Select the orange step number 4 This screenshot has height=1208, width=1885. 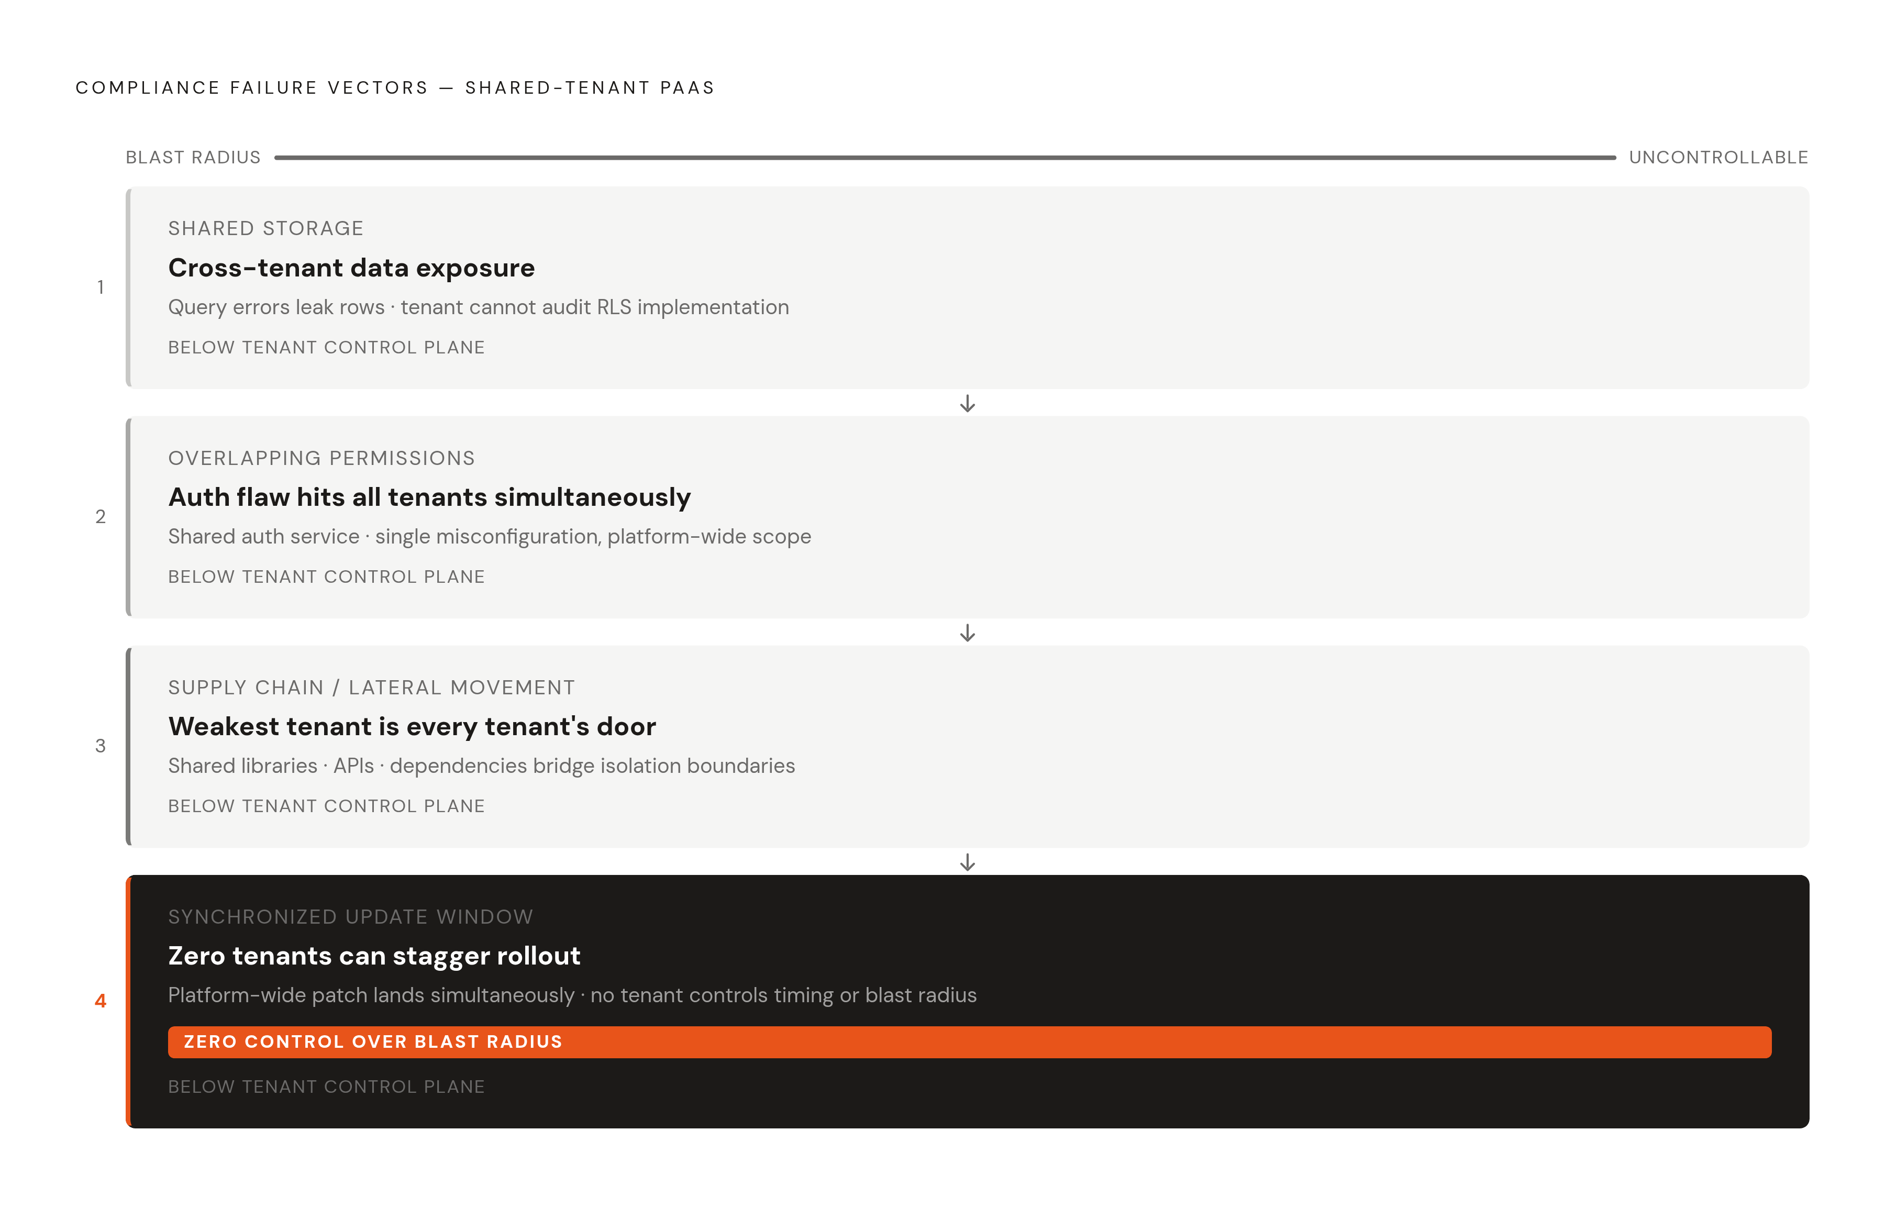tap(101, 1001)
